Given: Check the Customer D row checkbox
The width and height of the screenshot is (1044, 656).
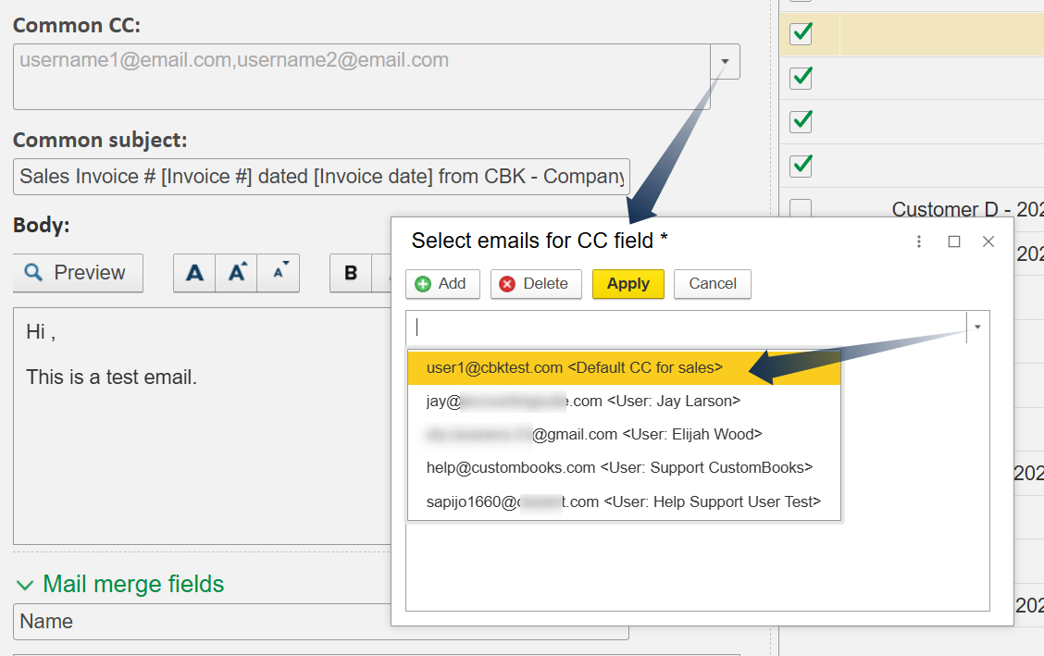Looking at the screenshot, I should tap(801, 209).
